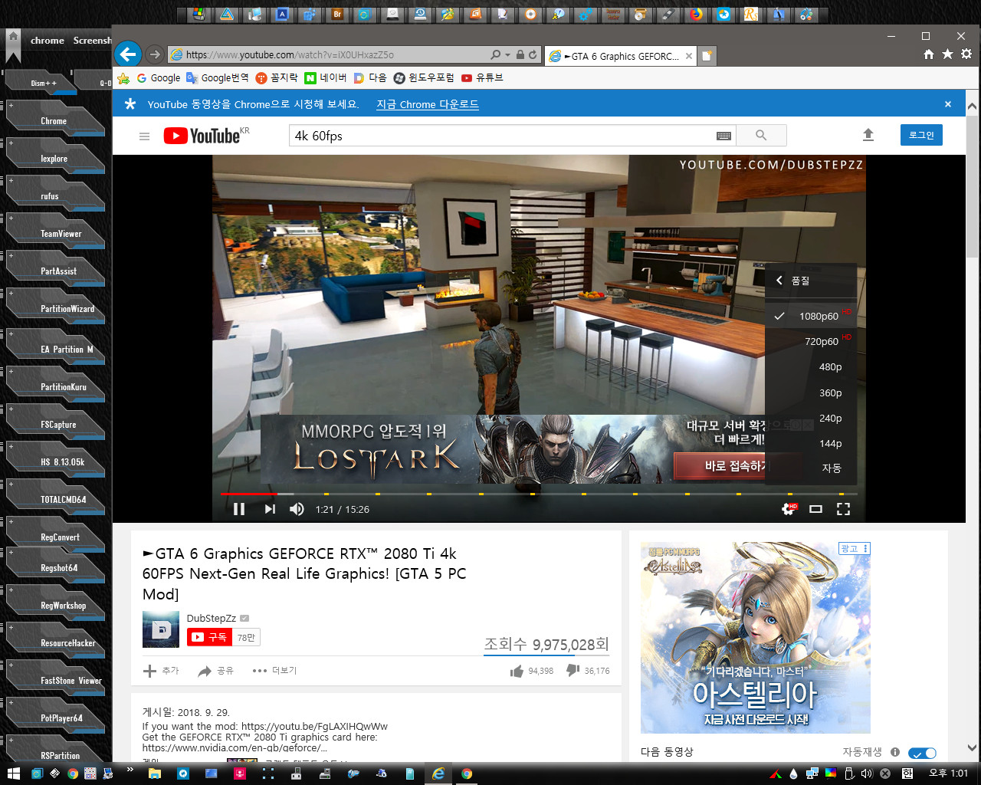Mute the video volume speaker icon
The image size is (981, 785).
click(297, 509)
